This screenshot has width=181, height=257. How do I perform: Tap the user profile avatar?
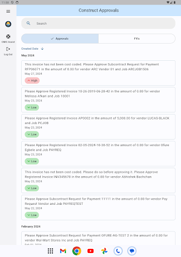[8, 24]
